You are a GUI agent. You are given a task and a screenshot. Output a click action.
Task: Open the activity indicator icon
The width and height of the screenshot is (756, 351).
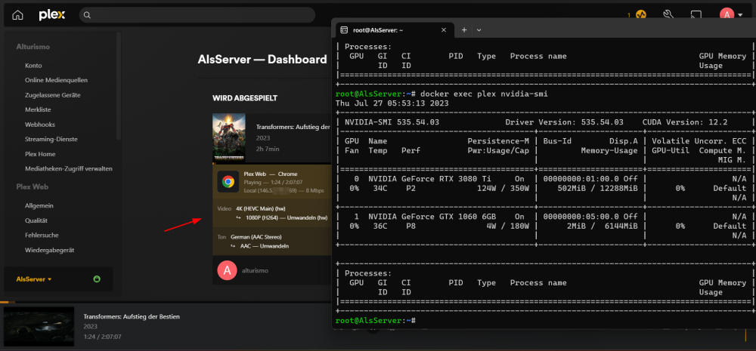tap(641, 15)
